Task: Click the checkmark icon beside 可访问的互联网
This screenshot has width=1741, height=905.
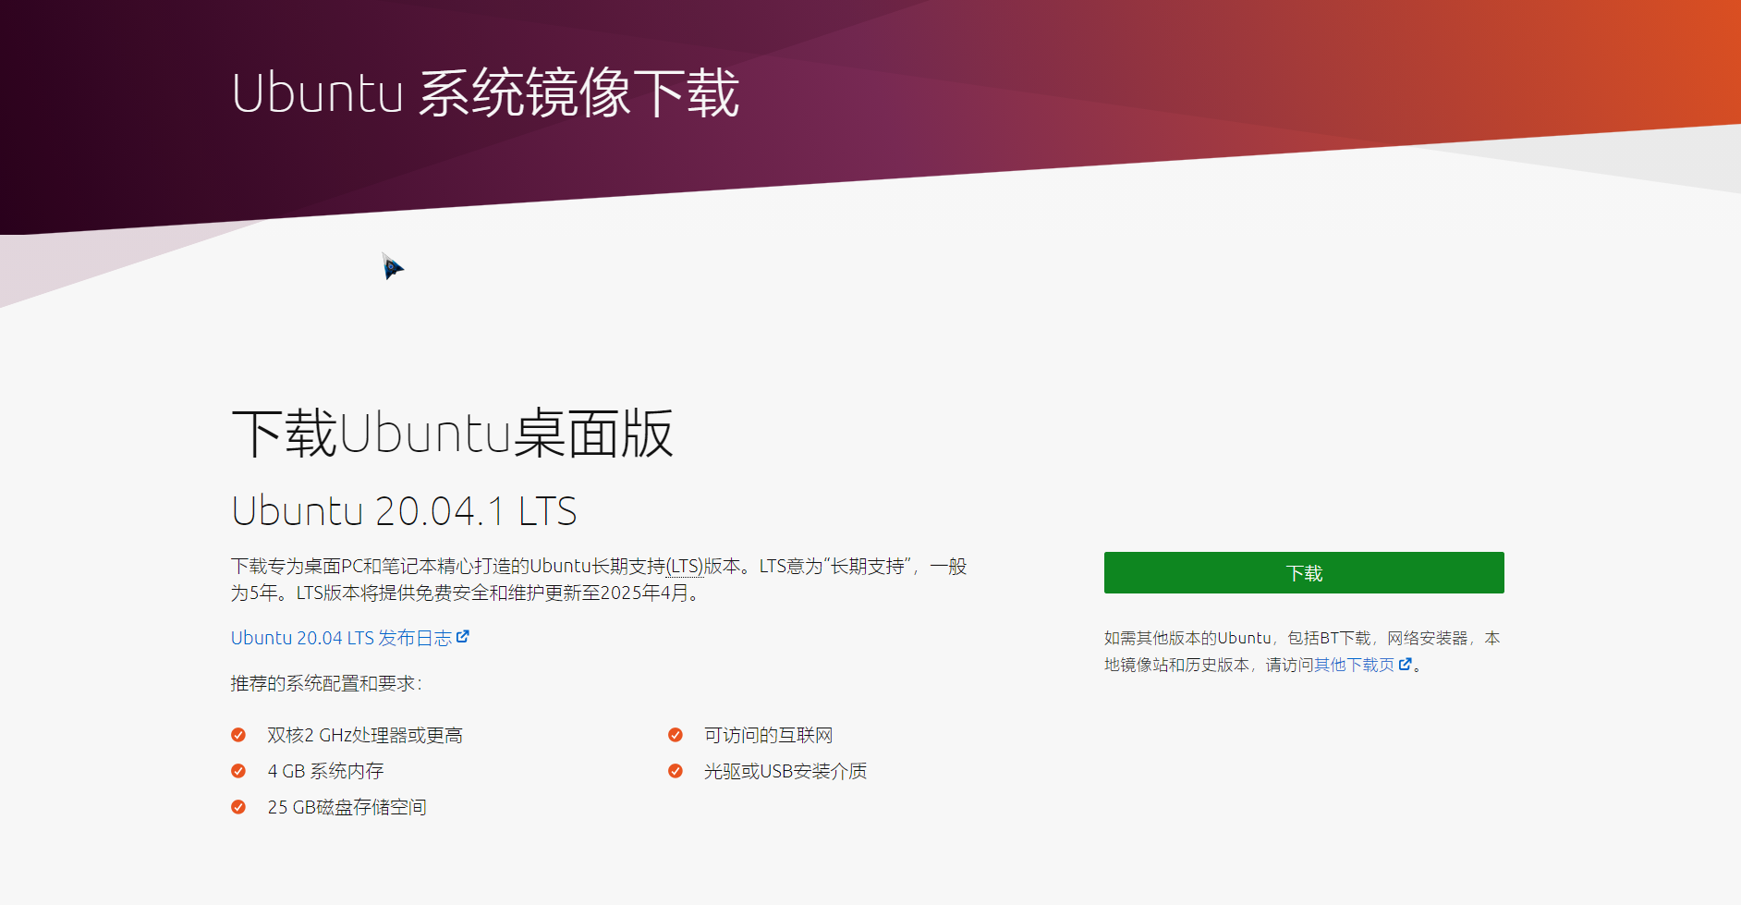Action: [x=674, y=735]
